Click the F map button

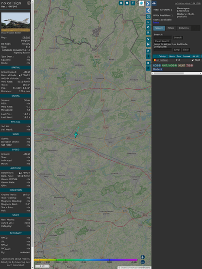(x=148, y=68)
